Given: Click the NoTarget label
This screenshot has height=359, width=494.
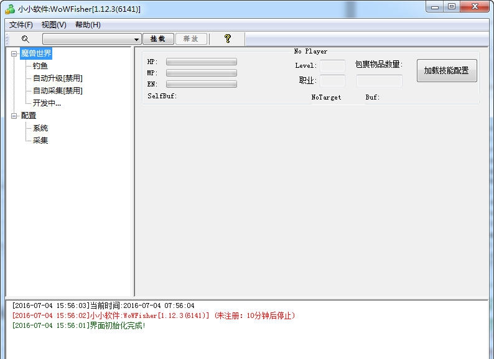Looking at the screenshot, I should (326, 98).
